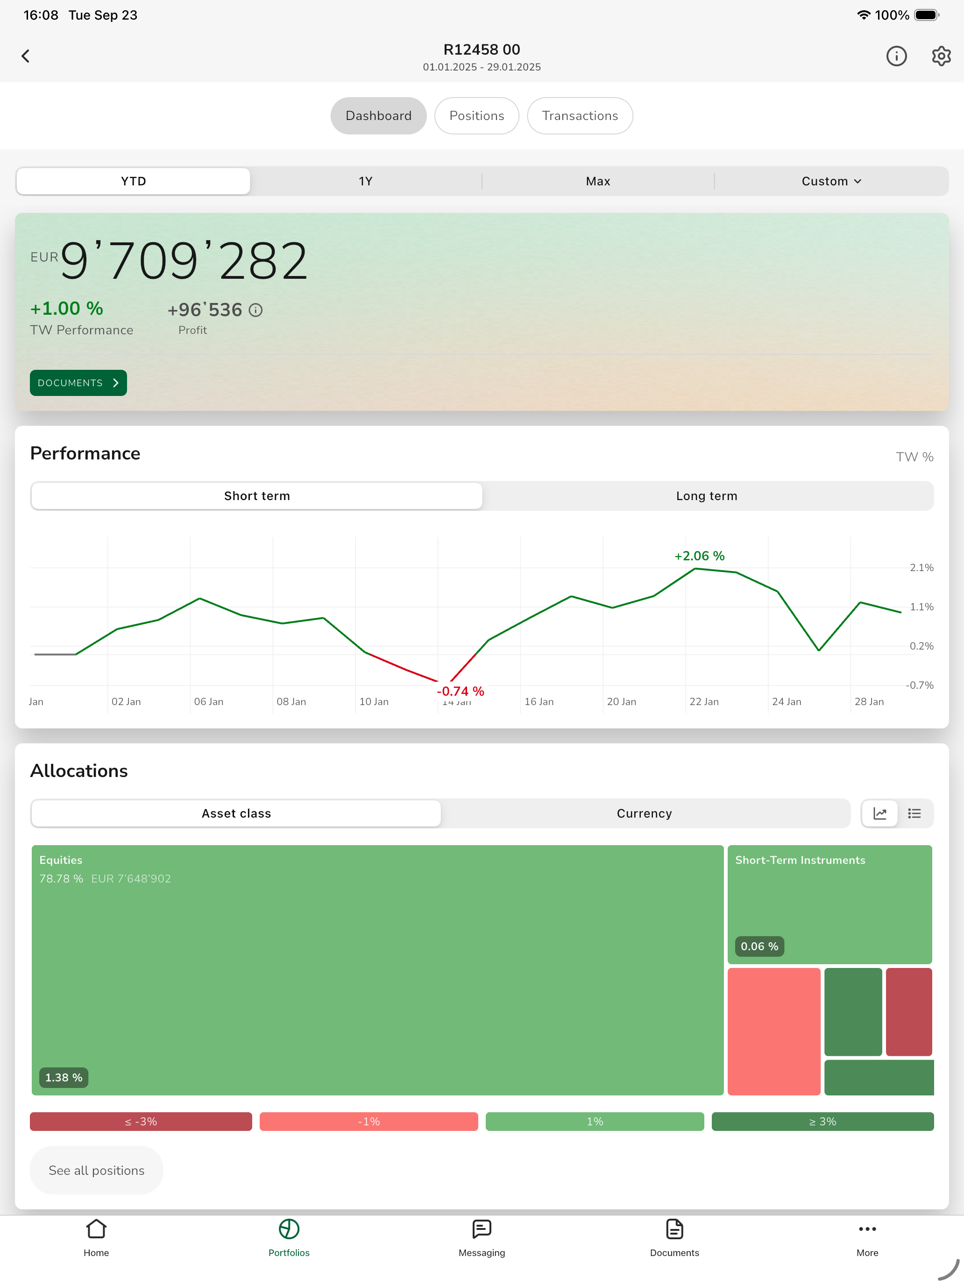Image resolution: width=964 pixels, height=1285 pixels.
Task: Tap the TW % label in Performance
Action: click(x=914, y=457)
